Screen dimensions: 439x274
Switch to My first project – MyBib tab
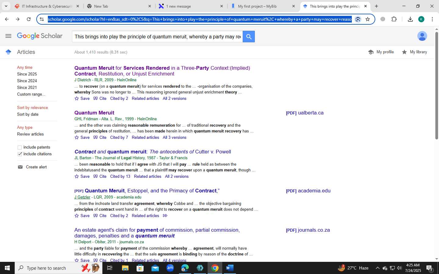pyautogui.click(x=263, y=6)
